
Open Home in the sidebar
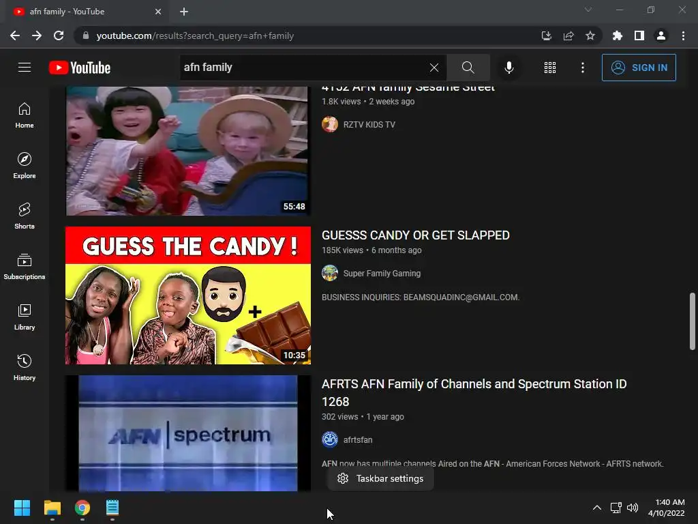[25, 115]
